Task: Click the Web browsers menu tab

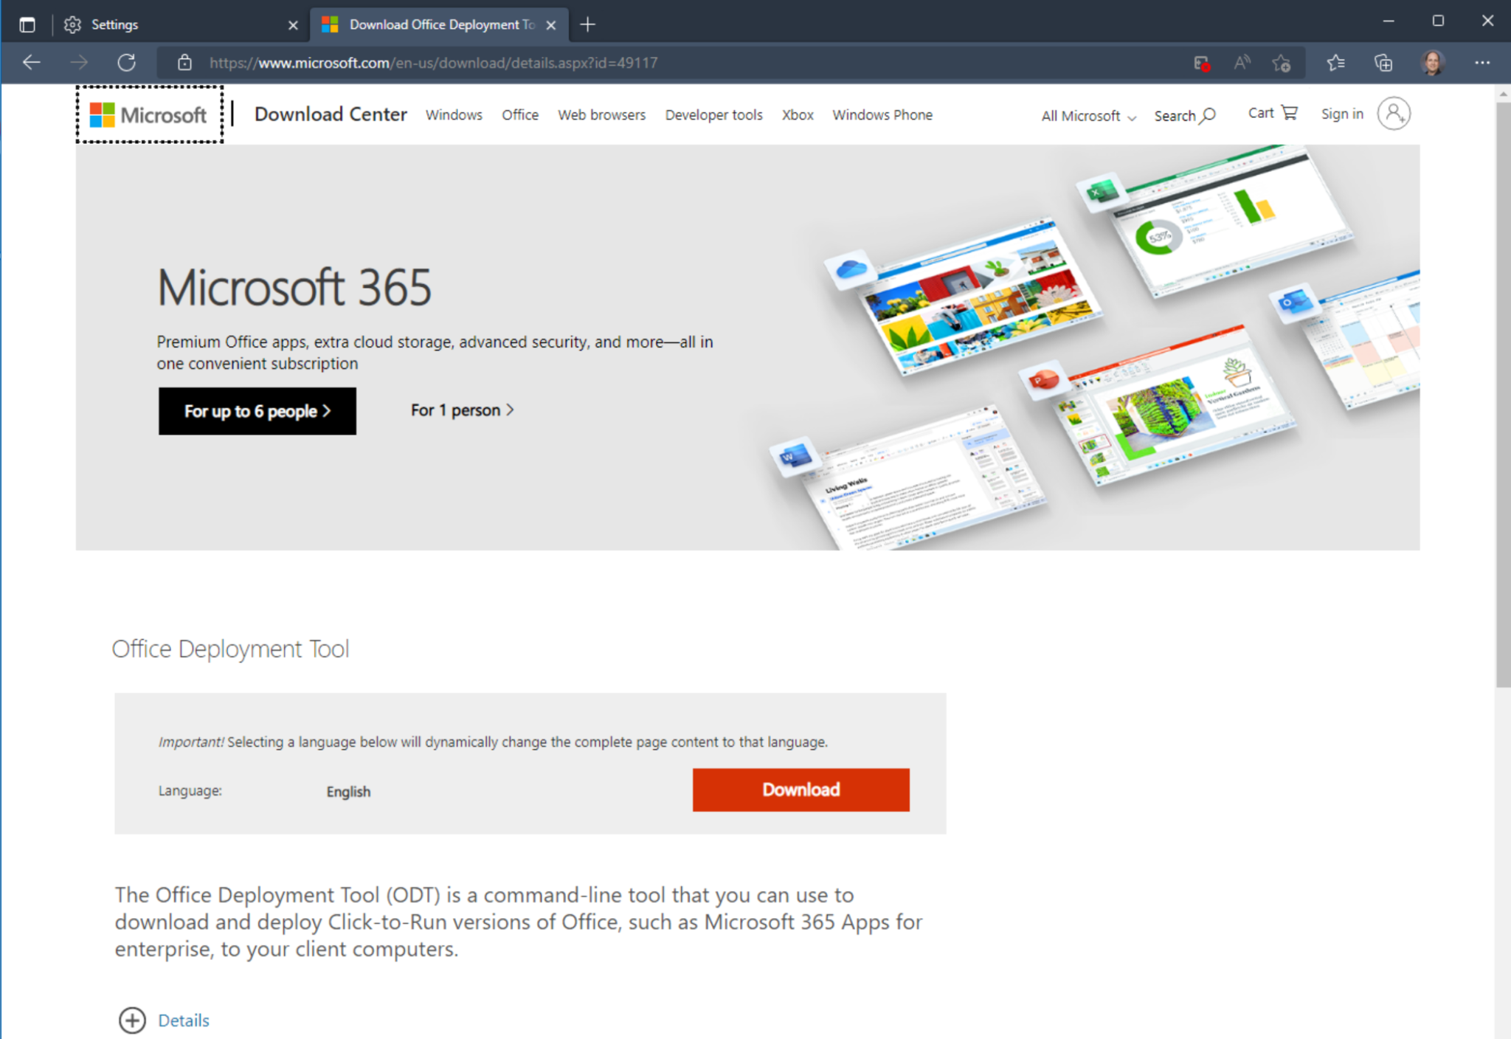Action: coord(601,115)
